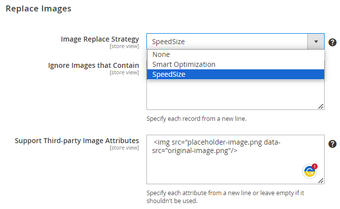This screenshot has width=340, height=209.
Task: Click the 'Specify each attribute' hint text
Action: pos(225,197)
